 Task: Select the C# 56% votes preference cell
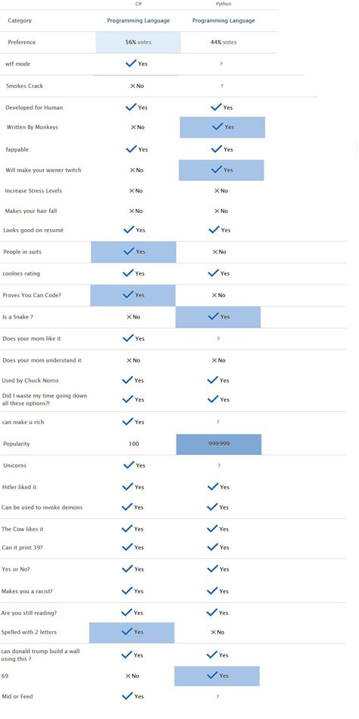point(139,42)
